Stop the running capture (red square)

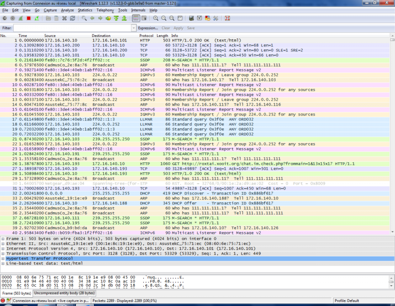(x=29, y=18)
